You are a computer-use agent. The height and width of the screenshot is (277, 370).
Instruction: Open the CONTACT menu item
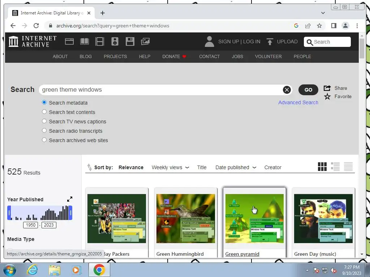tap(209, 57)
